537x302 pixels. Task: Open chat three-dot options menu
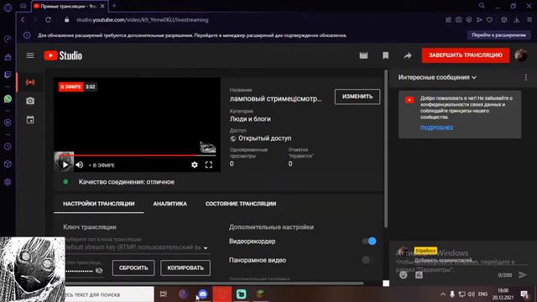(526, 78)
